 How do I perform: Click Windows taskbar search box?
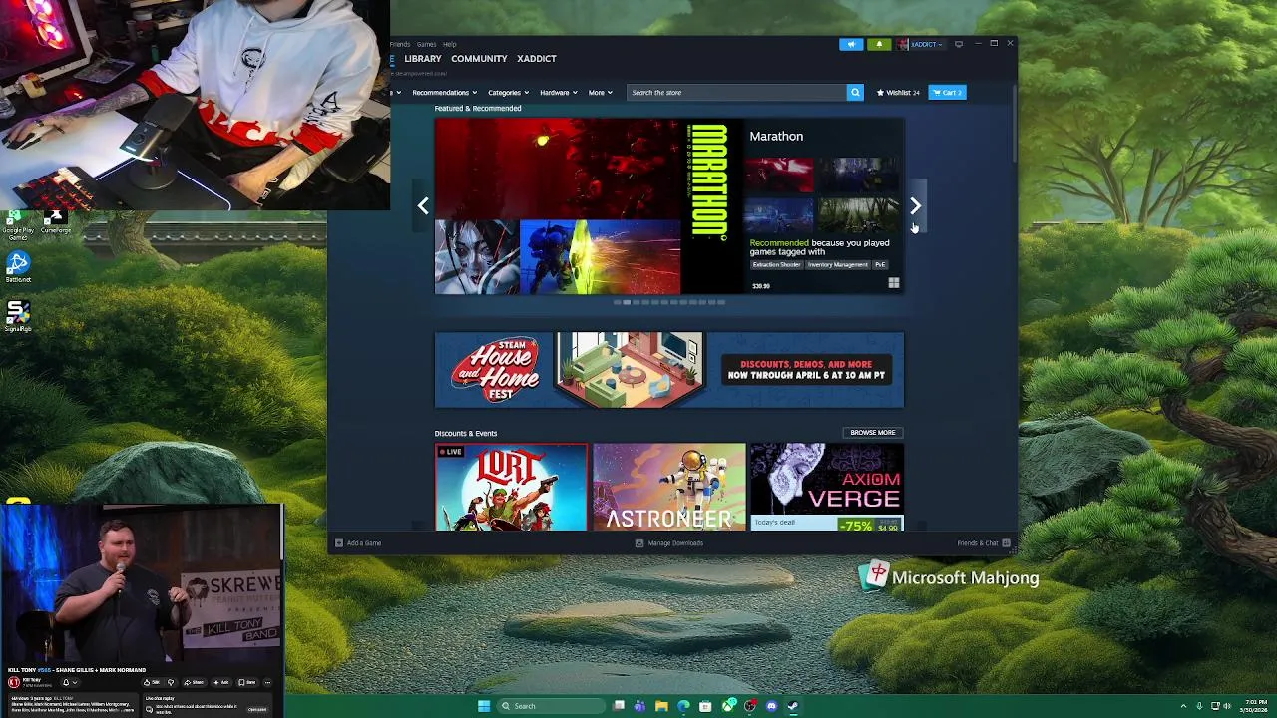551,706
